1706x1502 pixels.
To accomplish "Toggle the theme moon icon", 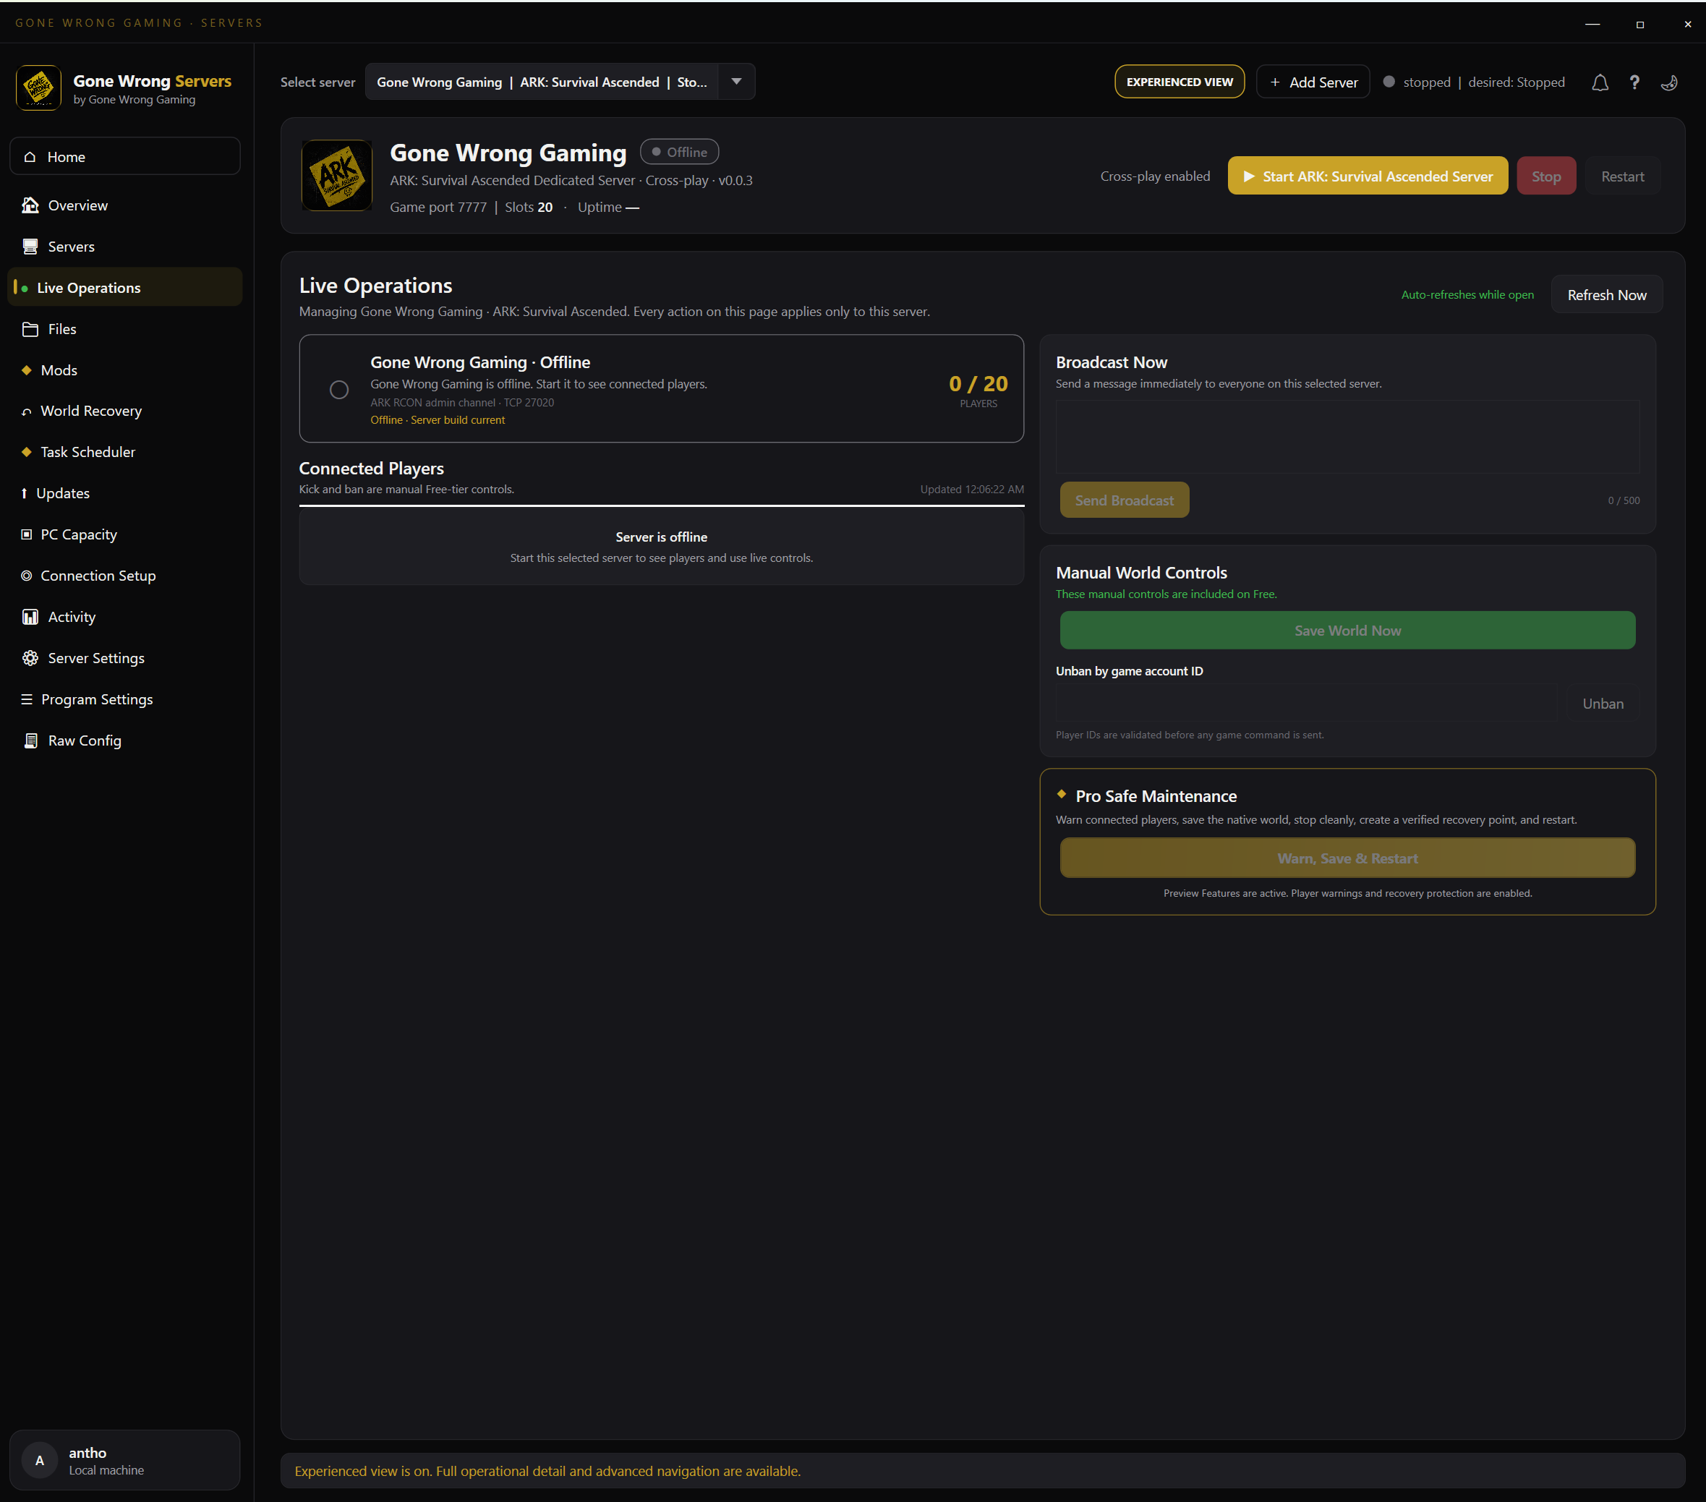I will pos(1669,82).
